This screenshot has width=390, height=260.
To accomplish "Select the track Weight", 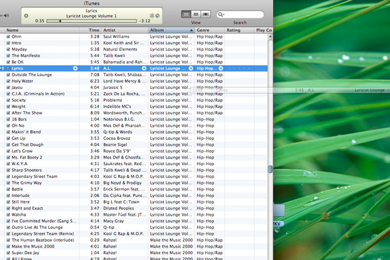I will coord(18,107).
